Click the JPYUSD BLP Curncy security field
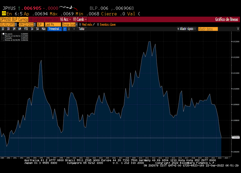Image resolution: width=241 pixels, height=173 pixels. (14, 20)
